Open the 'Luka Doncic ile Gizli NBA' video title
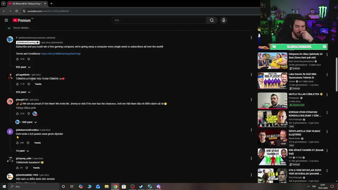Viewport: 338px width, 190px height. [302, 76]
